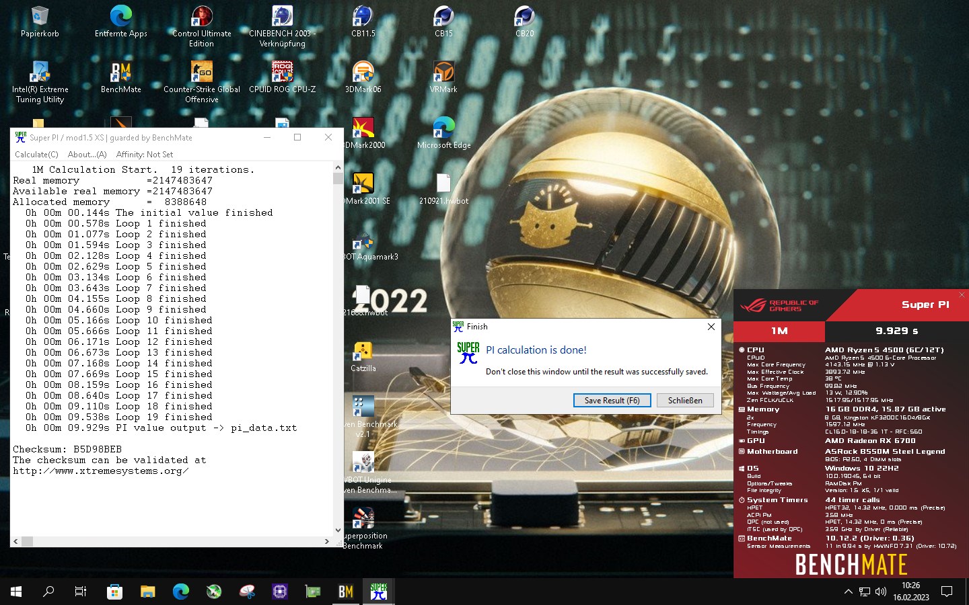Close the Finish dialog
Image resolution: width=969 pixels, height=605 pixels.
click(711, 327)
